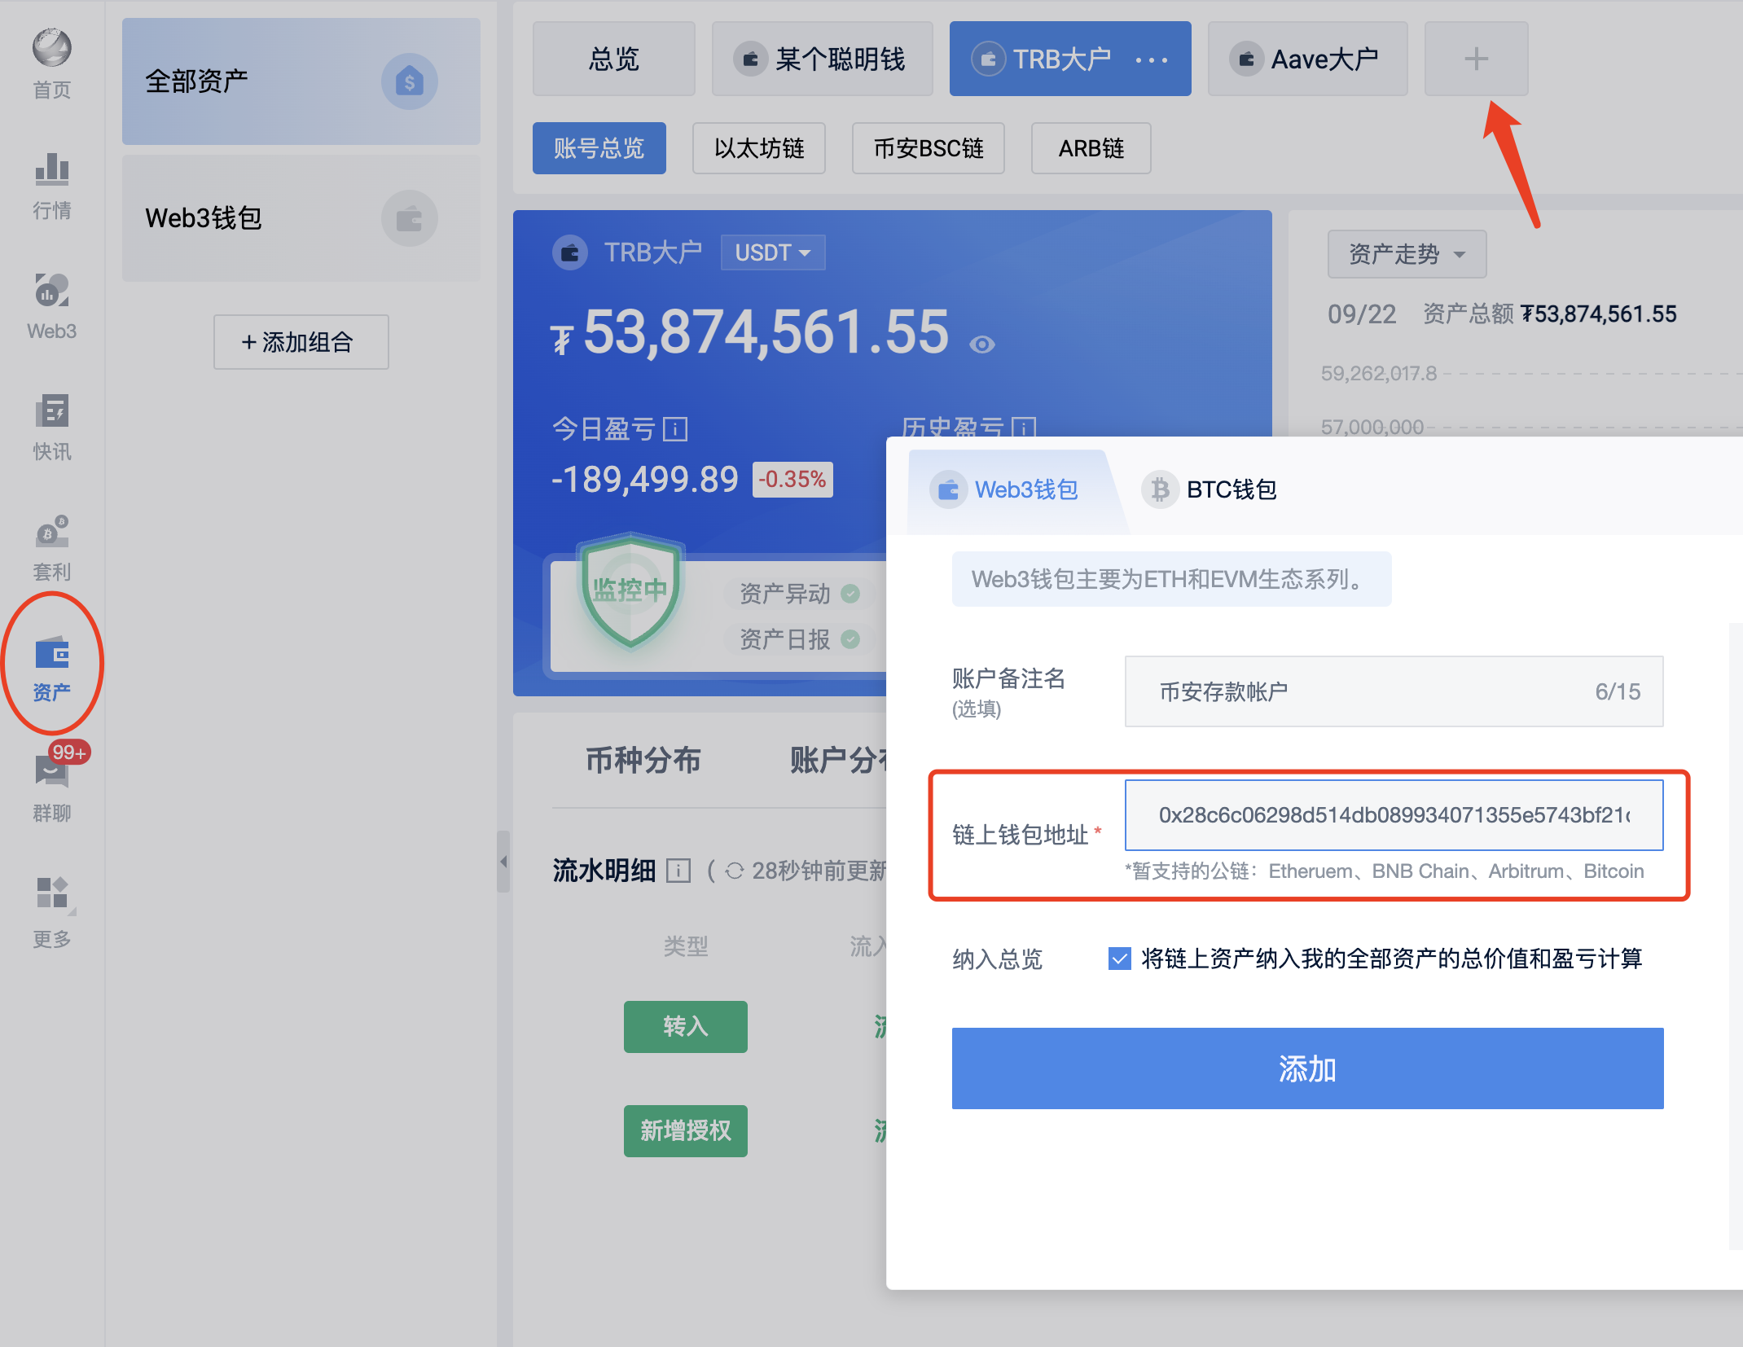Click the info icon beside 流水明细
This screenshot has width=1743, height=1347.
point(678,871)
